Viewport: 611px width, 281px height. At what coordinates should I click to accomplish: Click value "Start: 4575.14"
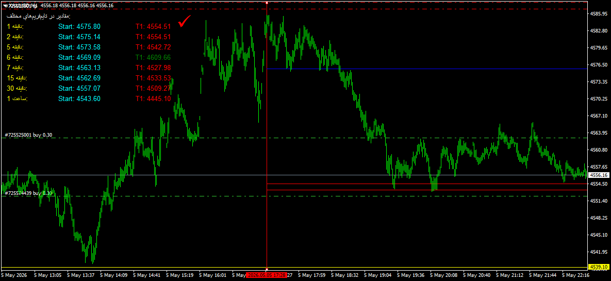(x=79, y=37)
